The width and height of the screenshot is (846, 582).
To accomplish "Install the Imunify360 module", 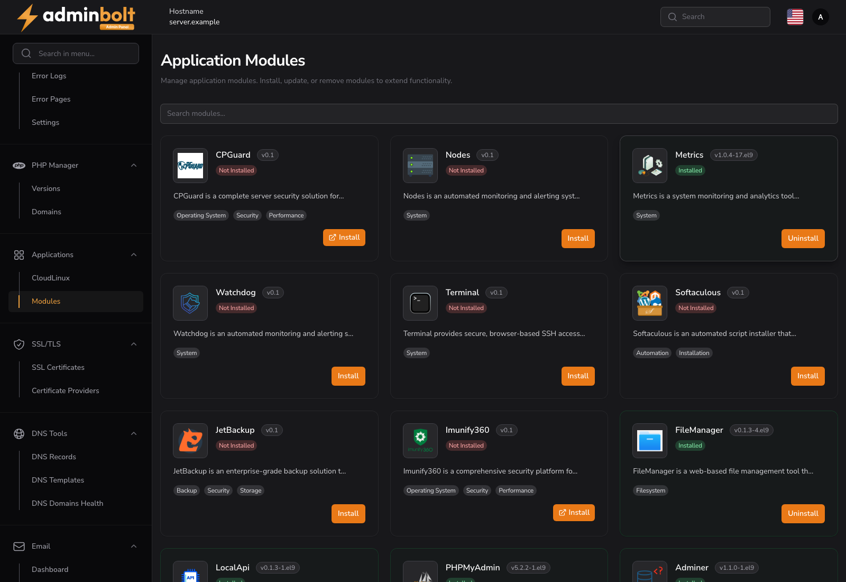I will point(574,513).
